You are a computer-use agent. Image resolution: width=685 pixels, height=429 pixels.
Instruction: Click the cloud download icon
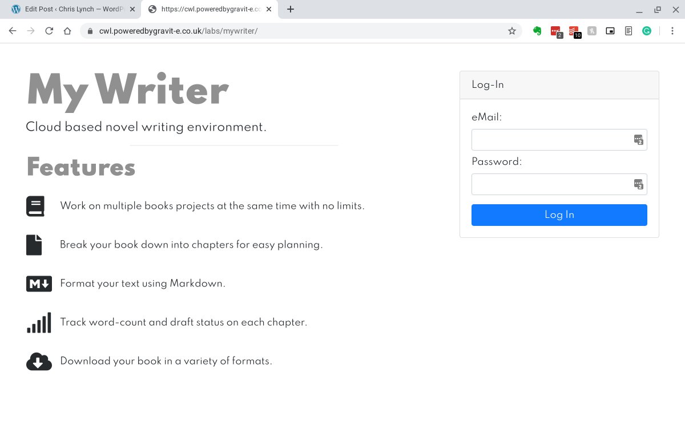coord(39,361)
